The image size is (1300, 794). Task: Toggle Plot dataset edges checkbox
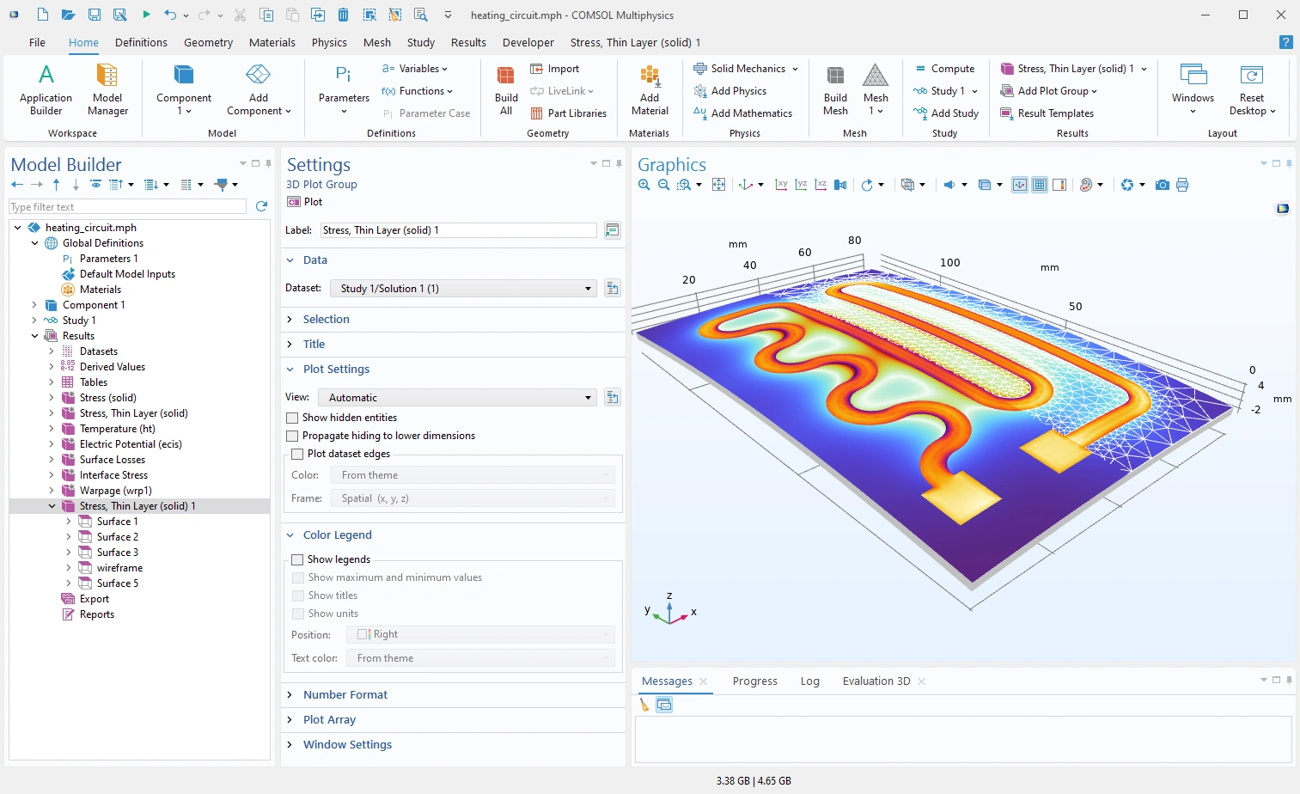tap(297, 454)
